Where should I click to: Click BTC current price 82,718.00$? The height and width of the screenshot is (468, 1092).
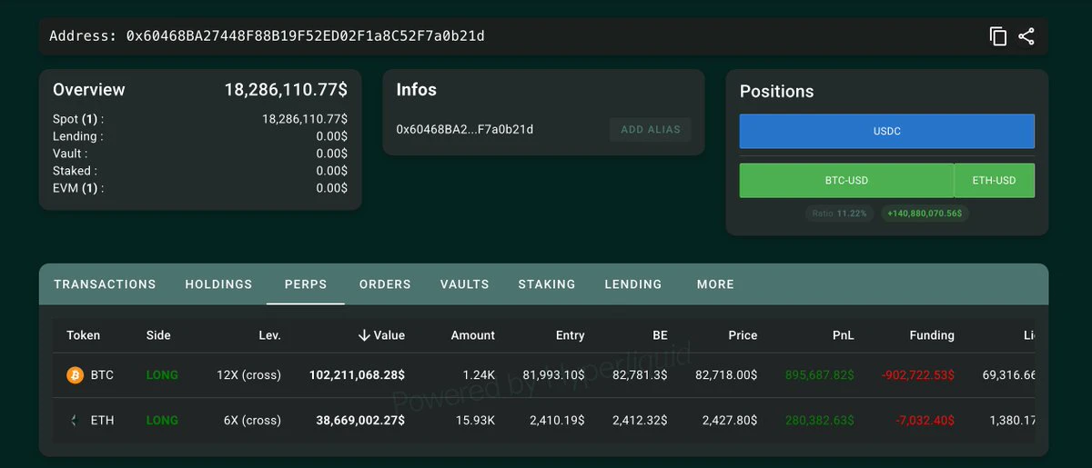[x=726, y=374]
